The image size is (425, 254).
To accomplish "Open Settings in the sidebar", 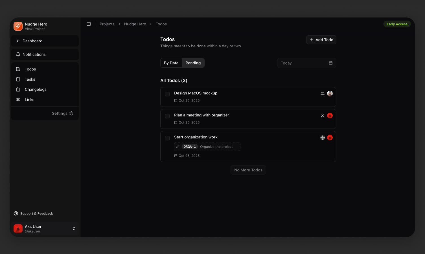I will coord(63,113).
